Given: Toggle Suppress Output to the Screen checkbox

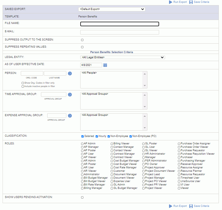Looking at the screenshot, I should pos(82,40).
